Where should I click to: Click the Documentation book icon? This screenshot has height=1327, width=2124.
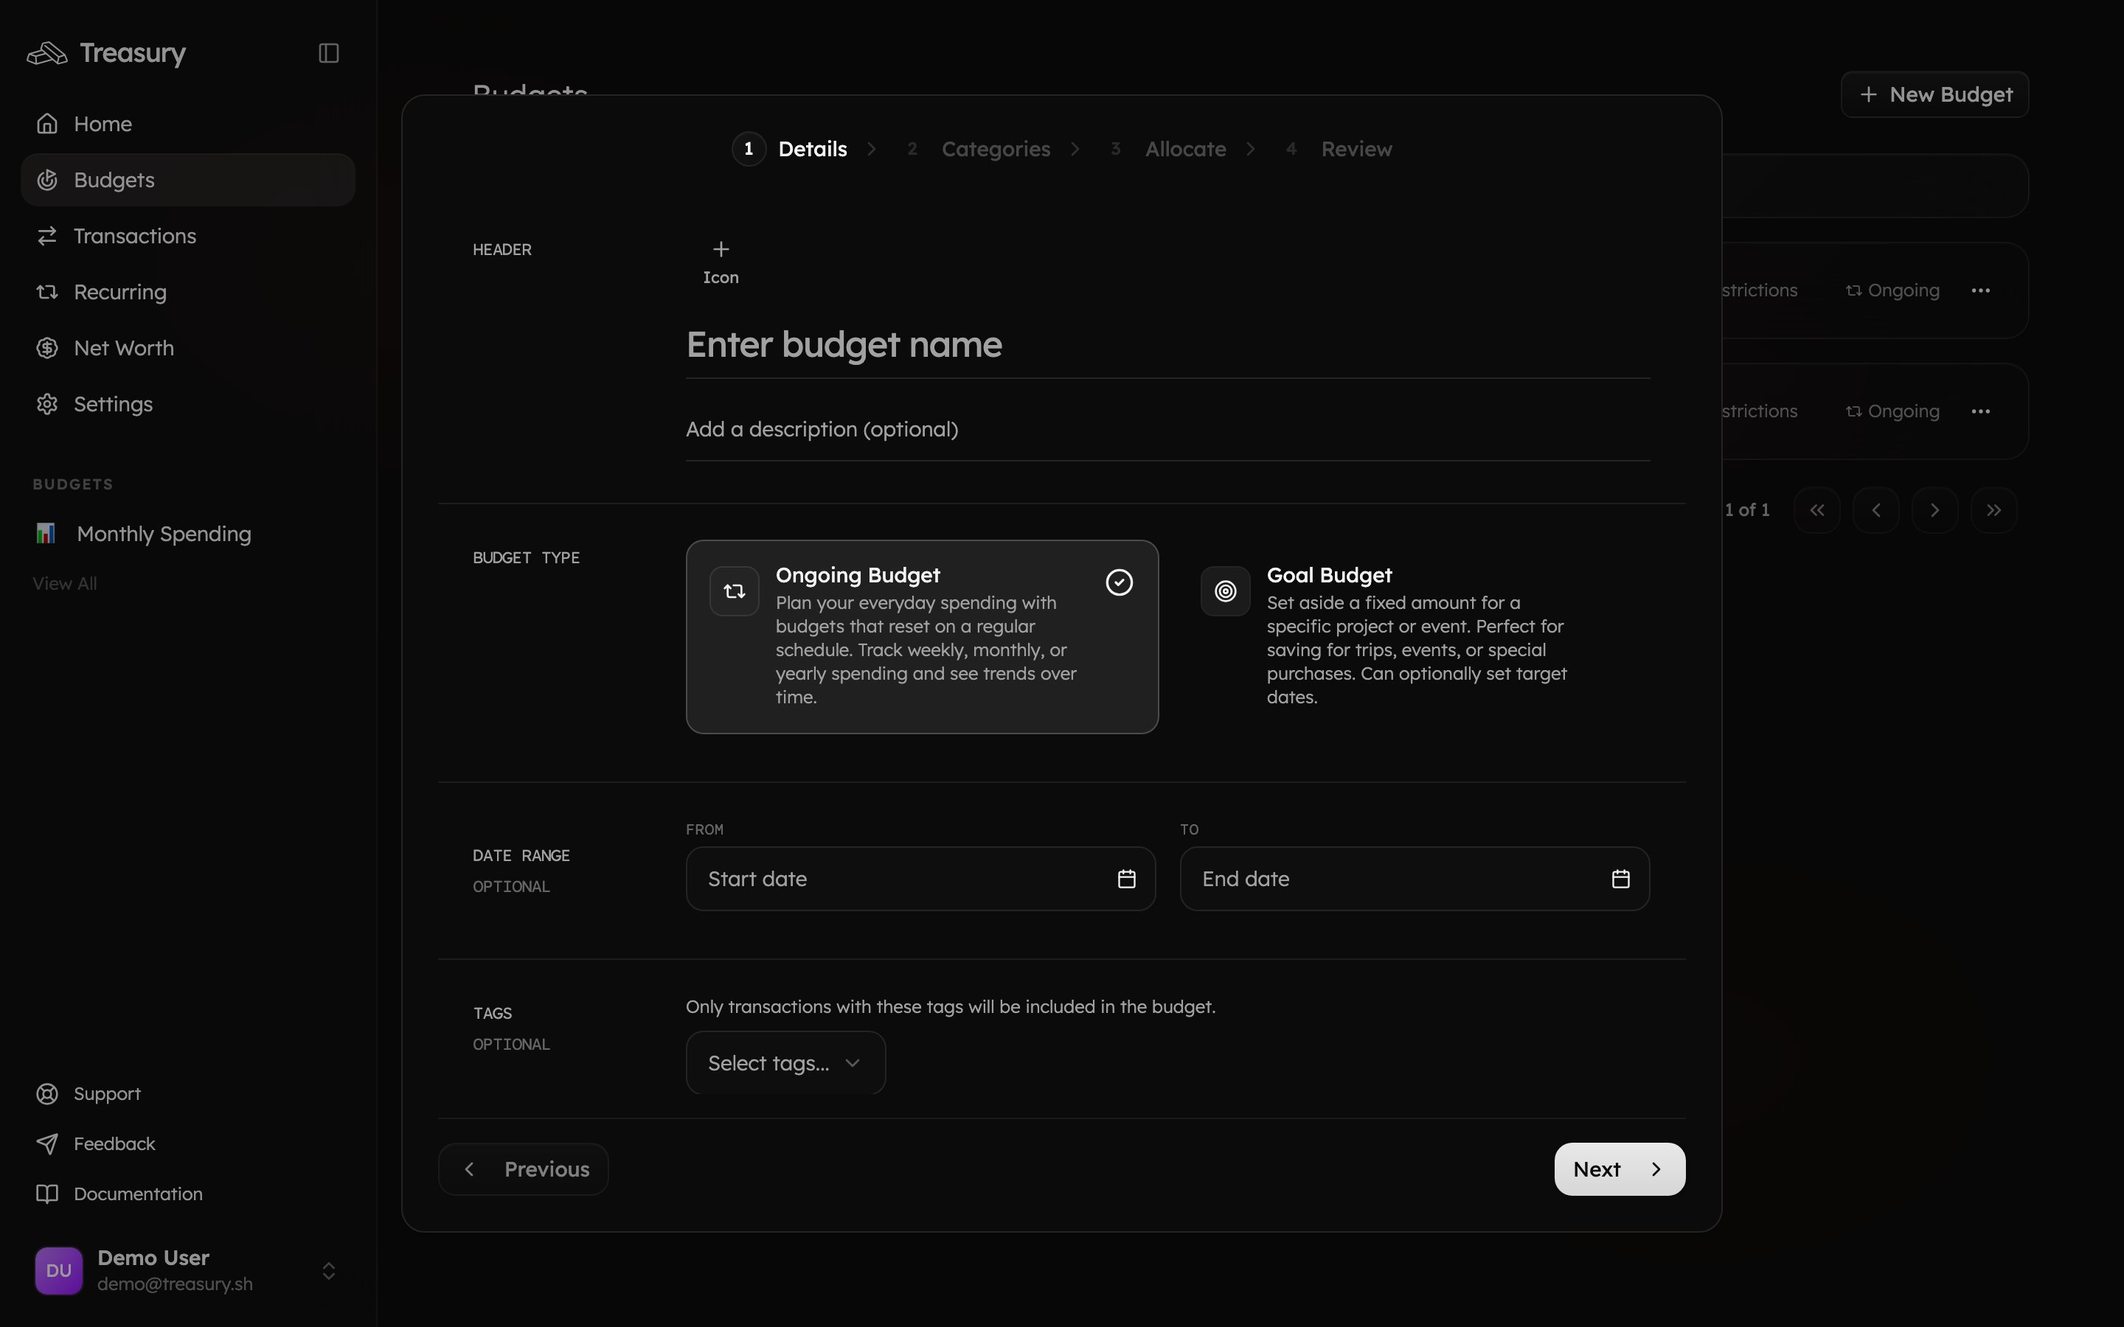[47, 1194]
